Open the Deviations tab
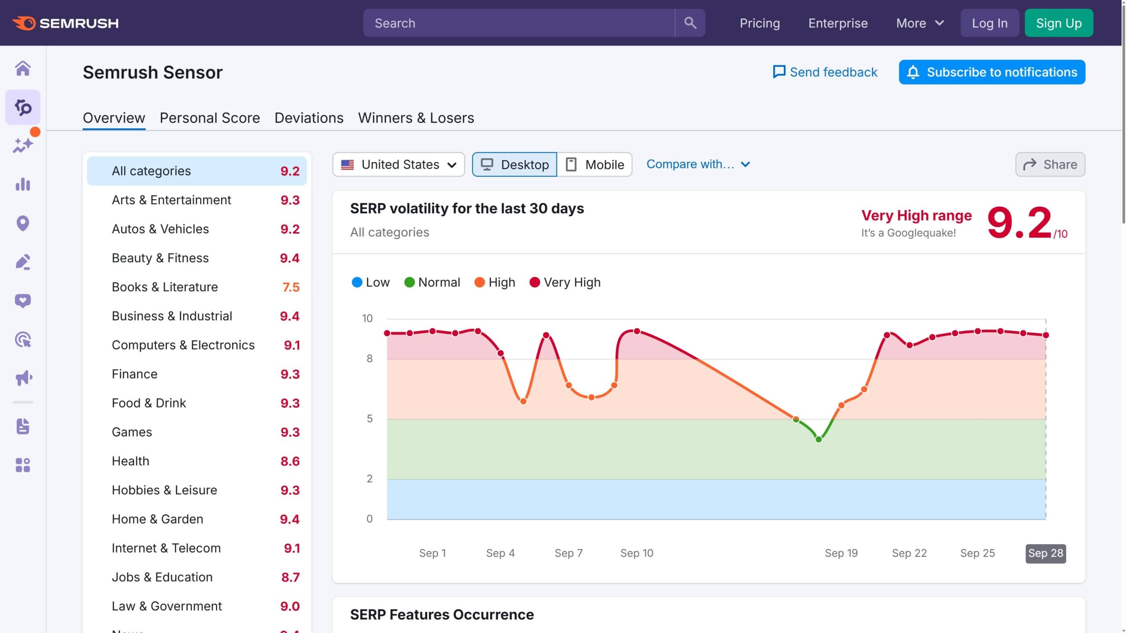The width and height of the screenshot is (1126, 633). click(309, 118)
